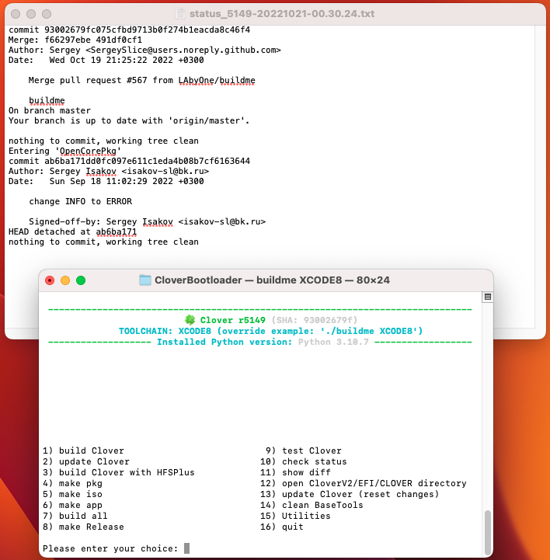Click the Terminal input cursor after 'Please enter your choice:'

(x=186, y=548)
